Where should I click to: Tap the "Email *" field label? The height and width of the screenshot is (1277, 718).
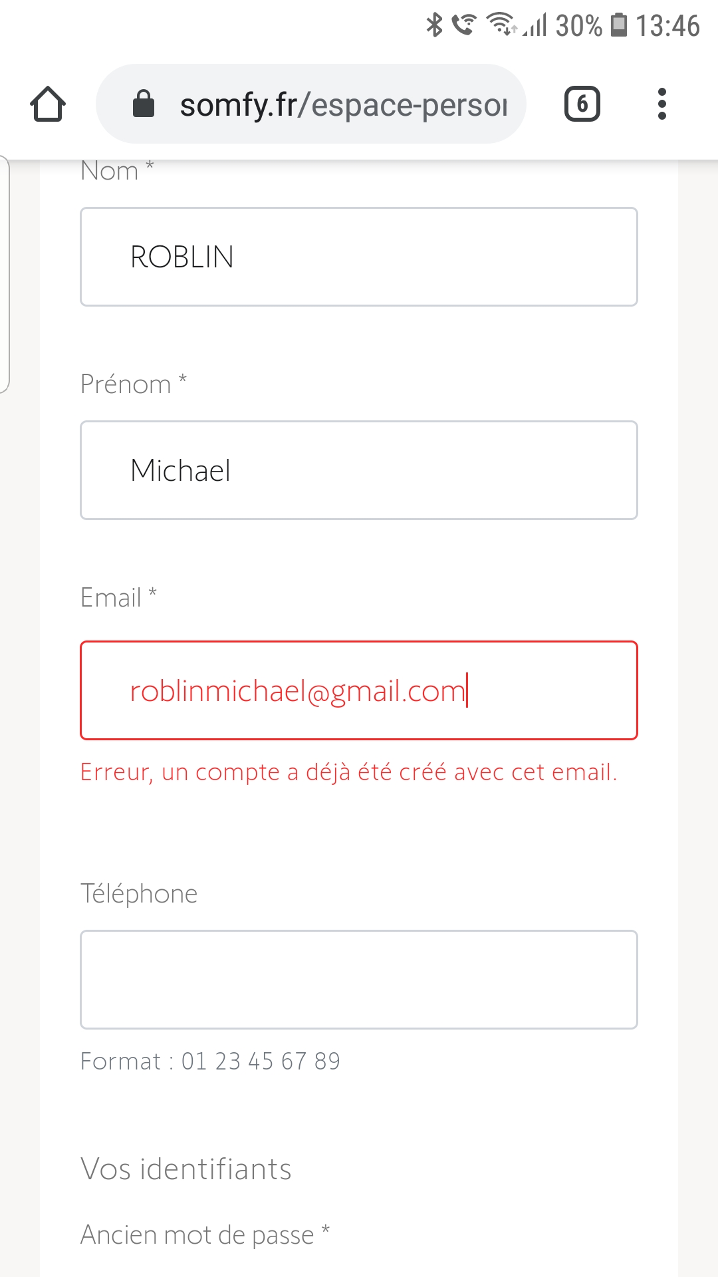(118, 597)
